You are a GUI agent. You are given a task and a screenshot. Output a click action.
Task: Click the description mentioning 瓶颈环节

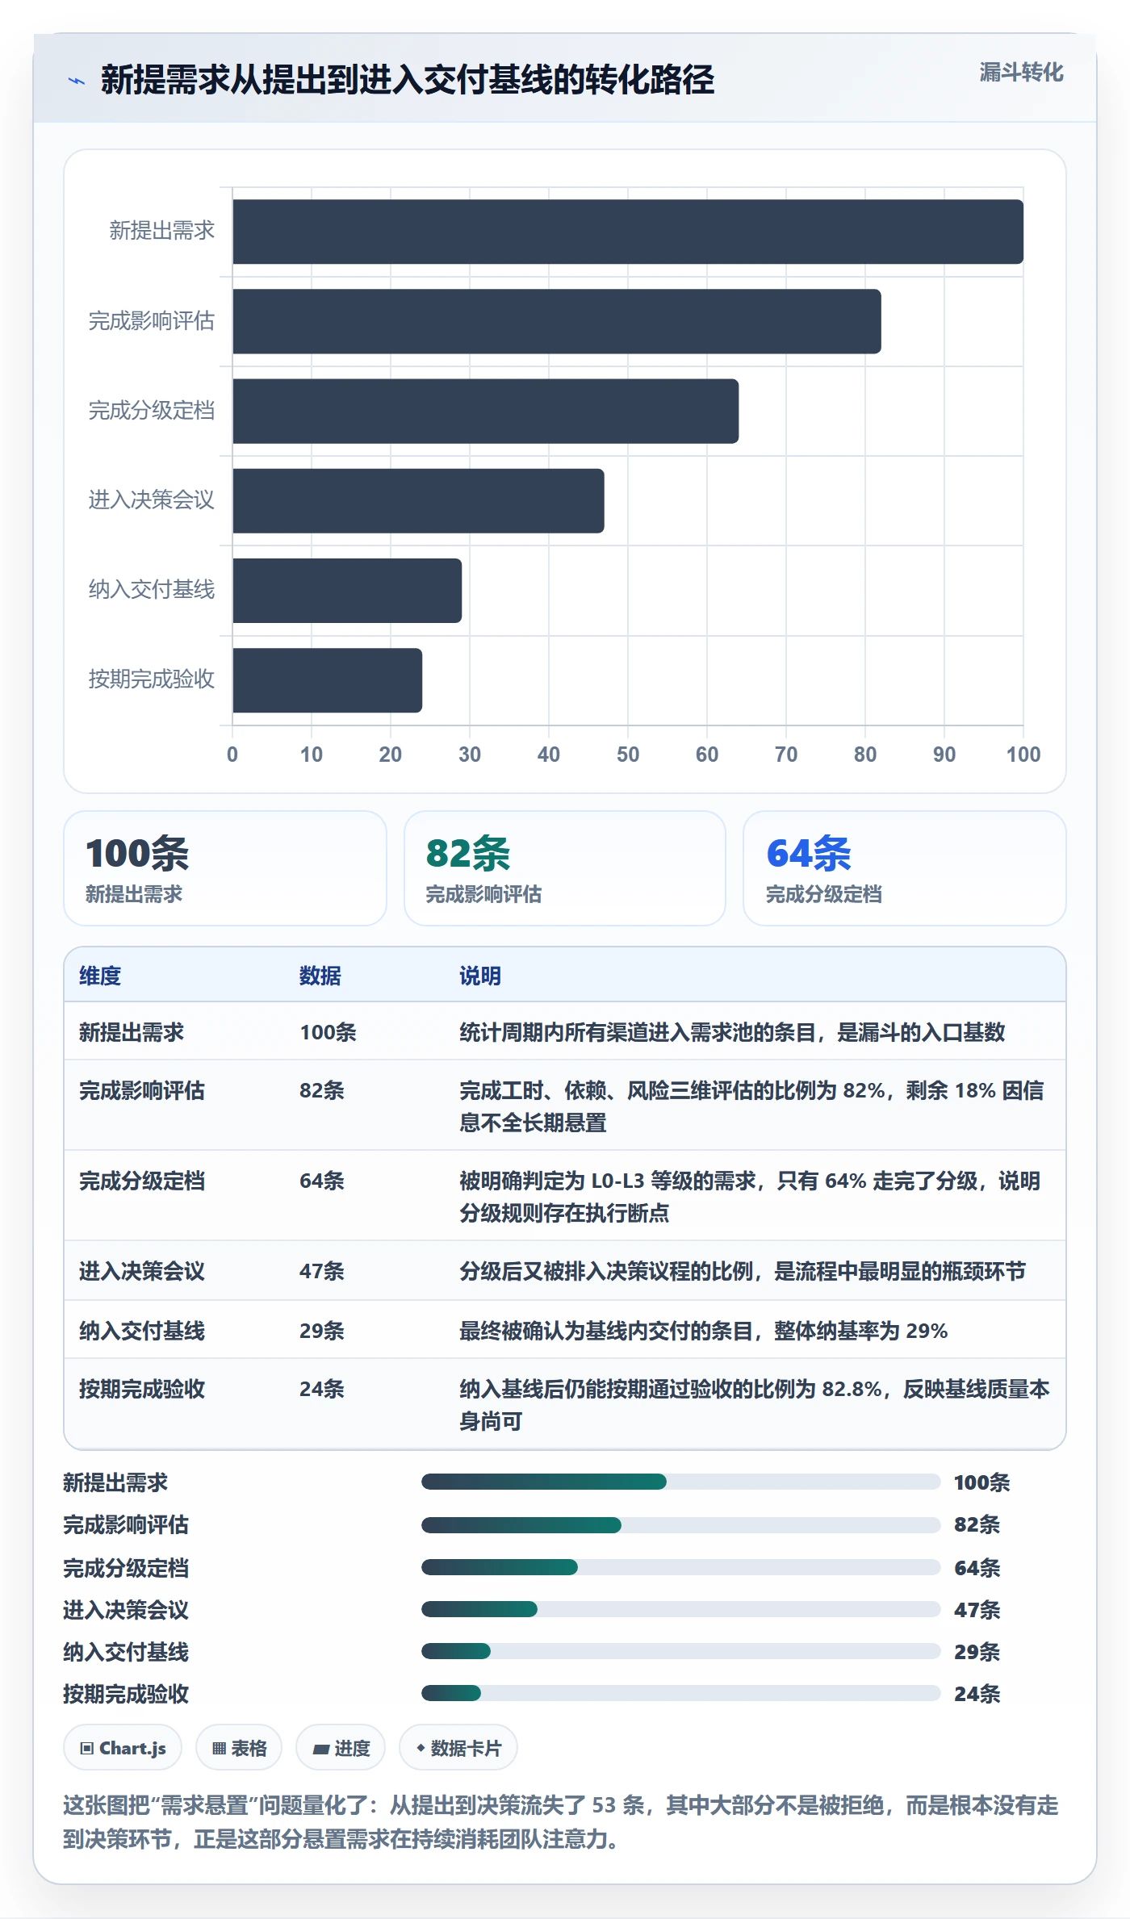(743, 1271)
